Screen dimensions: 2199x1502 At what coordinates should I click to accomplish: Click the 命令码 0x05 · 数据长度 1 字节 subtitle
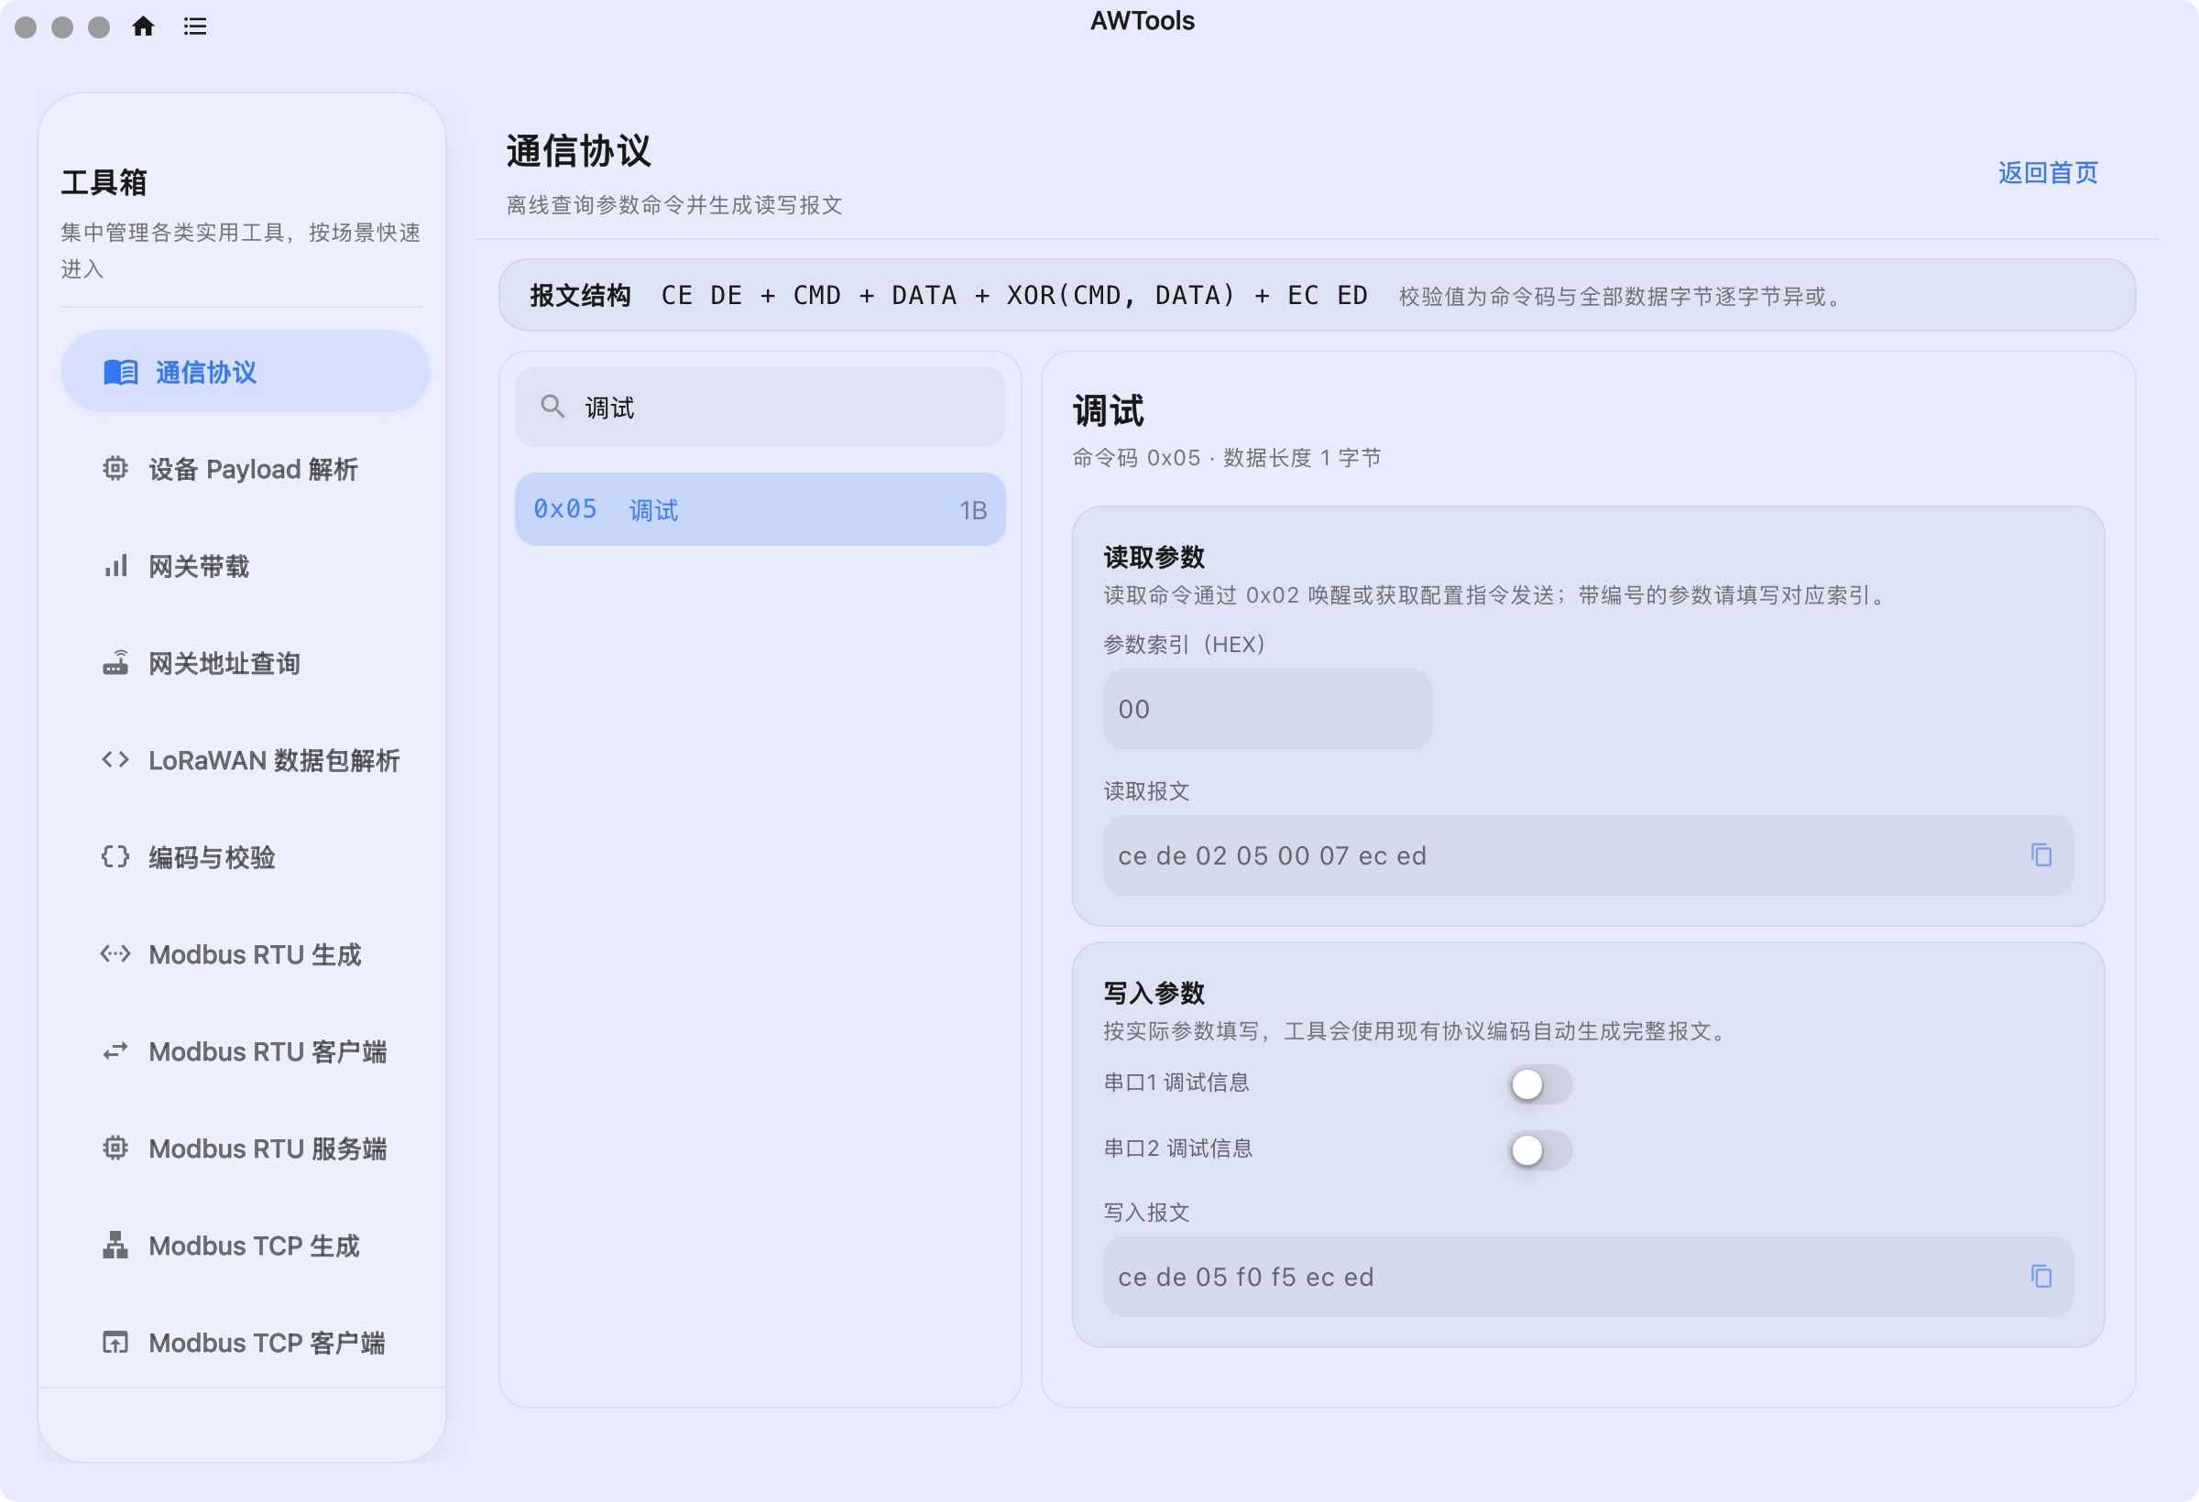pyautogui.click(x=1226, y=458)
